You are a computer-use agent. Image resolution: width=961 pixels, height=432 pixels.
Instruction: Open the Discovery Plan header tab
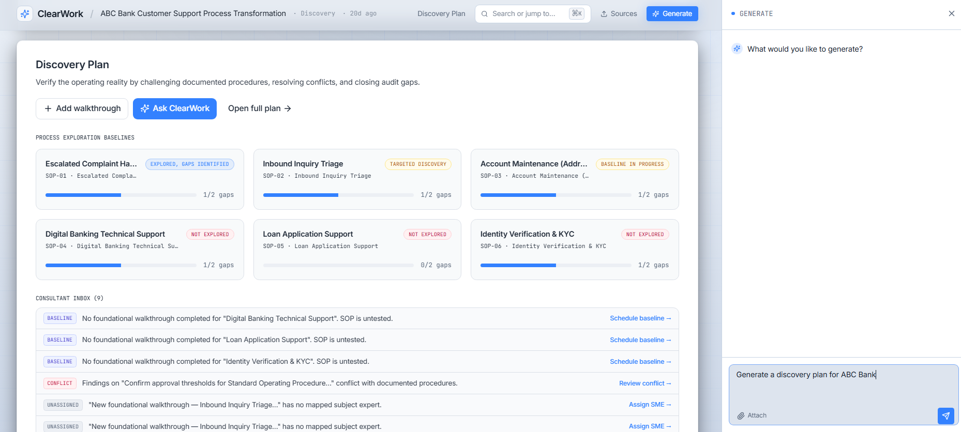(x=441, y=13)
